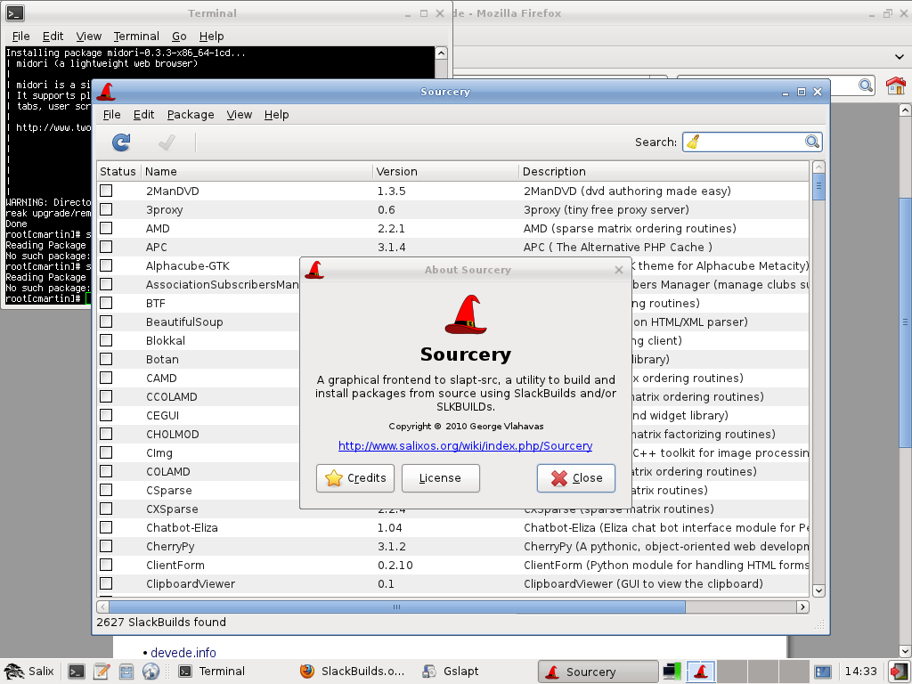This screenshot has width=912, height=684.
Task: Launch terminal from taskbar quick launcher
Action: point(77,672)
